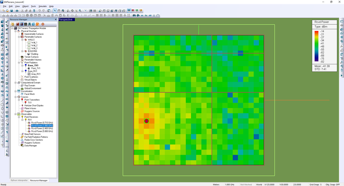Image resolution: width=344 pixels, height=186 pixels.
Task: Collapse the Penetrable Surfaces tree node
Action: 19,37
